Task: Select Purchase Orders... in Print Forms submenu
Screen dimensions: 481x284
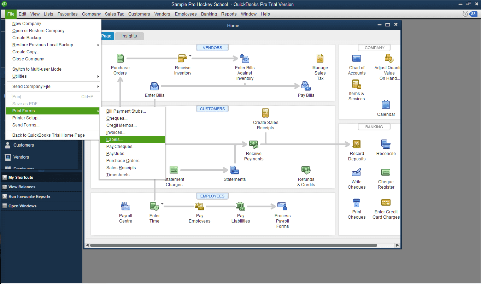Action: coord(132,161)
